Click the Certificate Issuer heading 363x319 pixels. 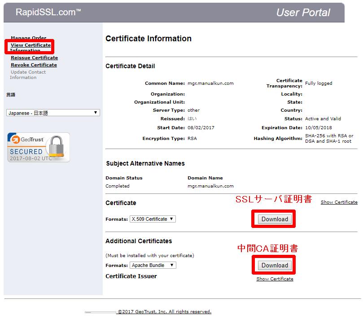click(131, 276)
